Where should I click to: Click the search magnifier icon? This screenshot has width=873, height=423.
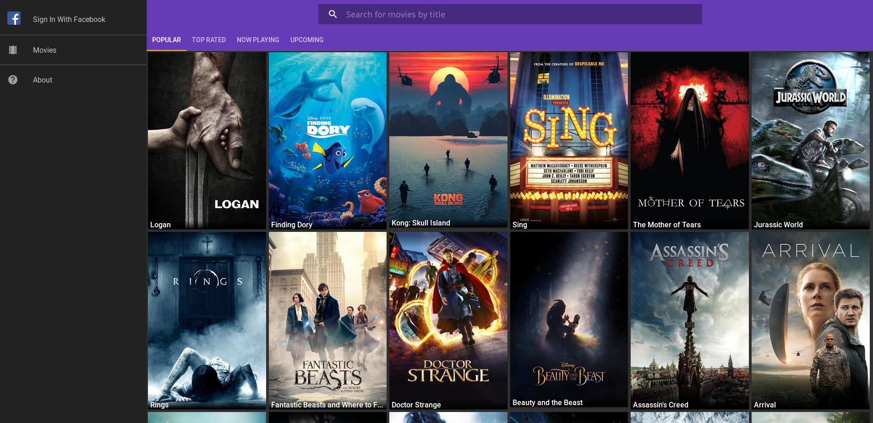pyautogui.click(x=333, y=14)
